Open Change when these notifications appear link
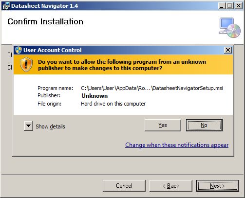 click(x=177, y=145)
